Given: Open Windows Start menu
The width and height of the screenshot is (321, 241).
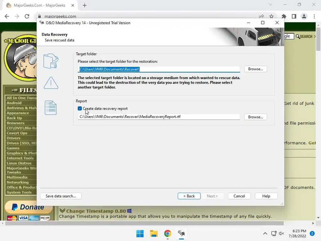Looking at the screenshot, I should (140, 233).
